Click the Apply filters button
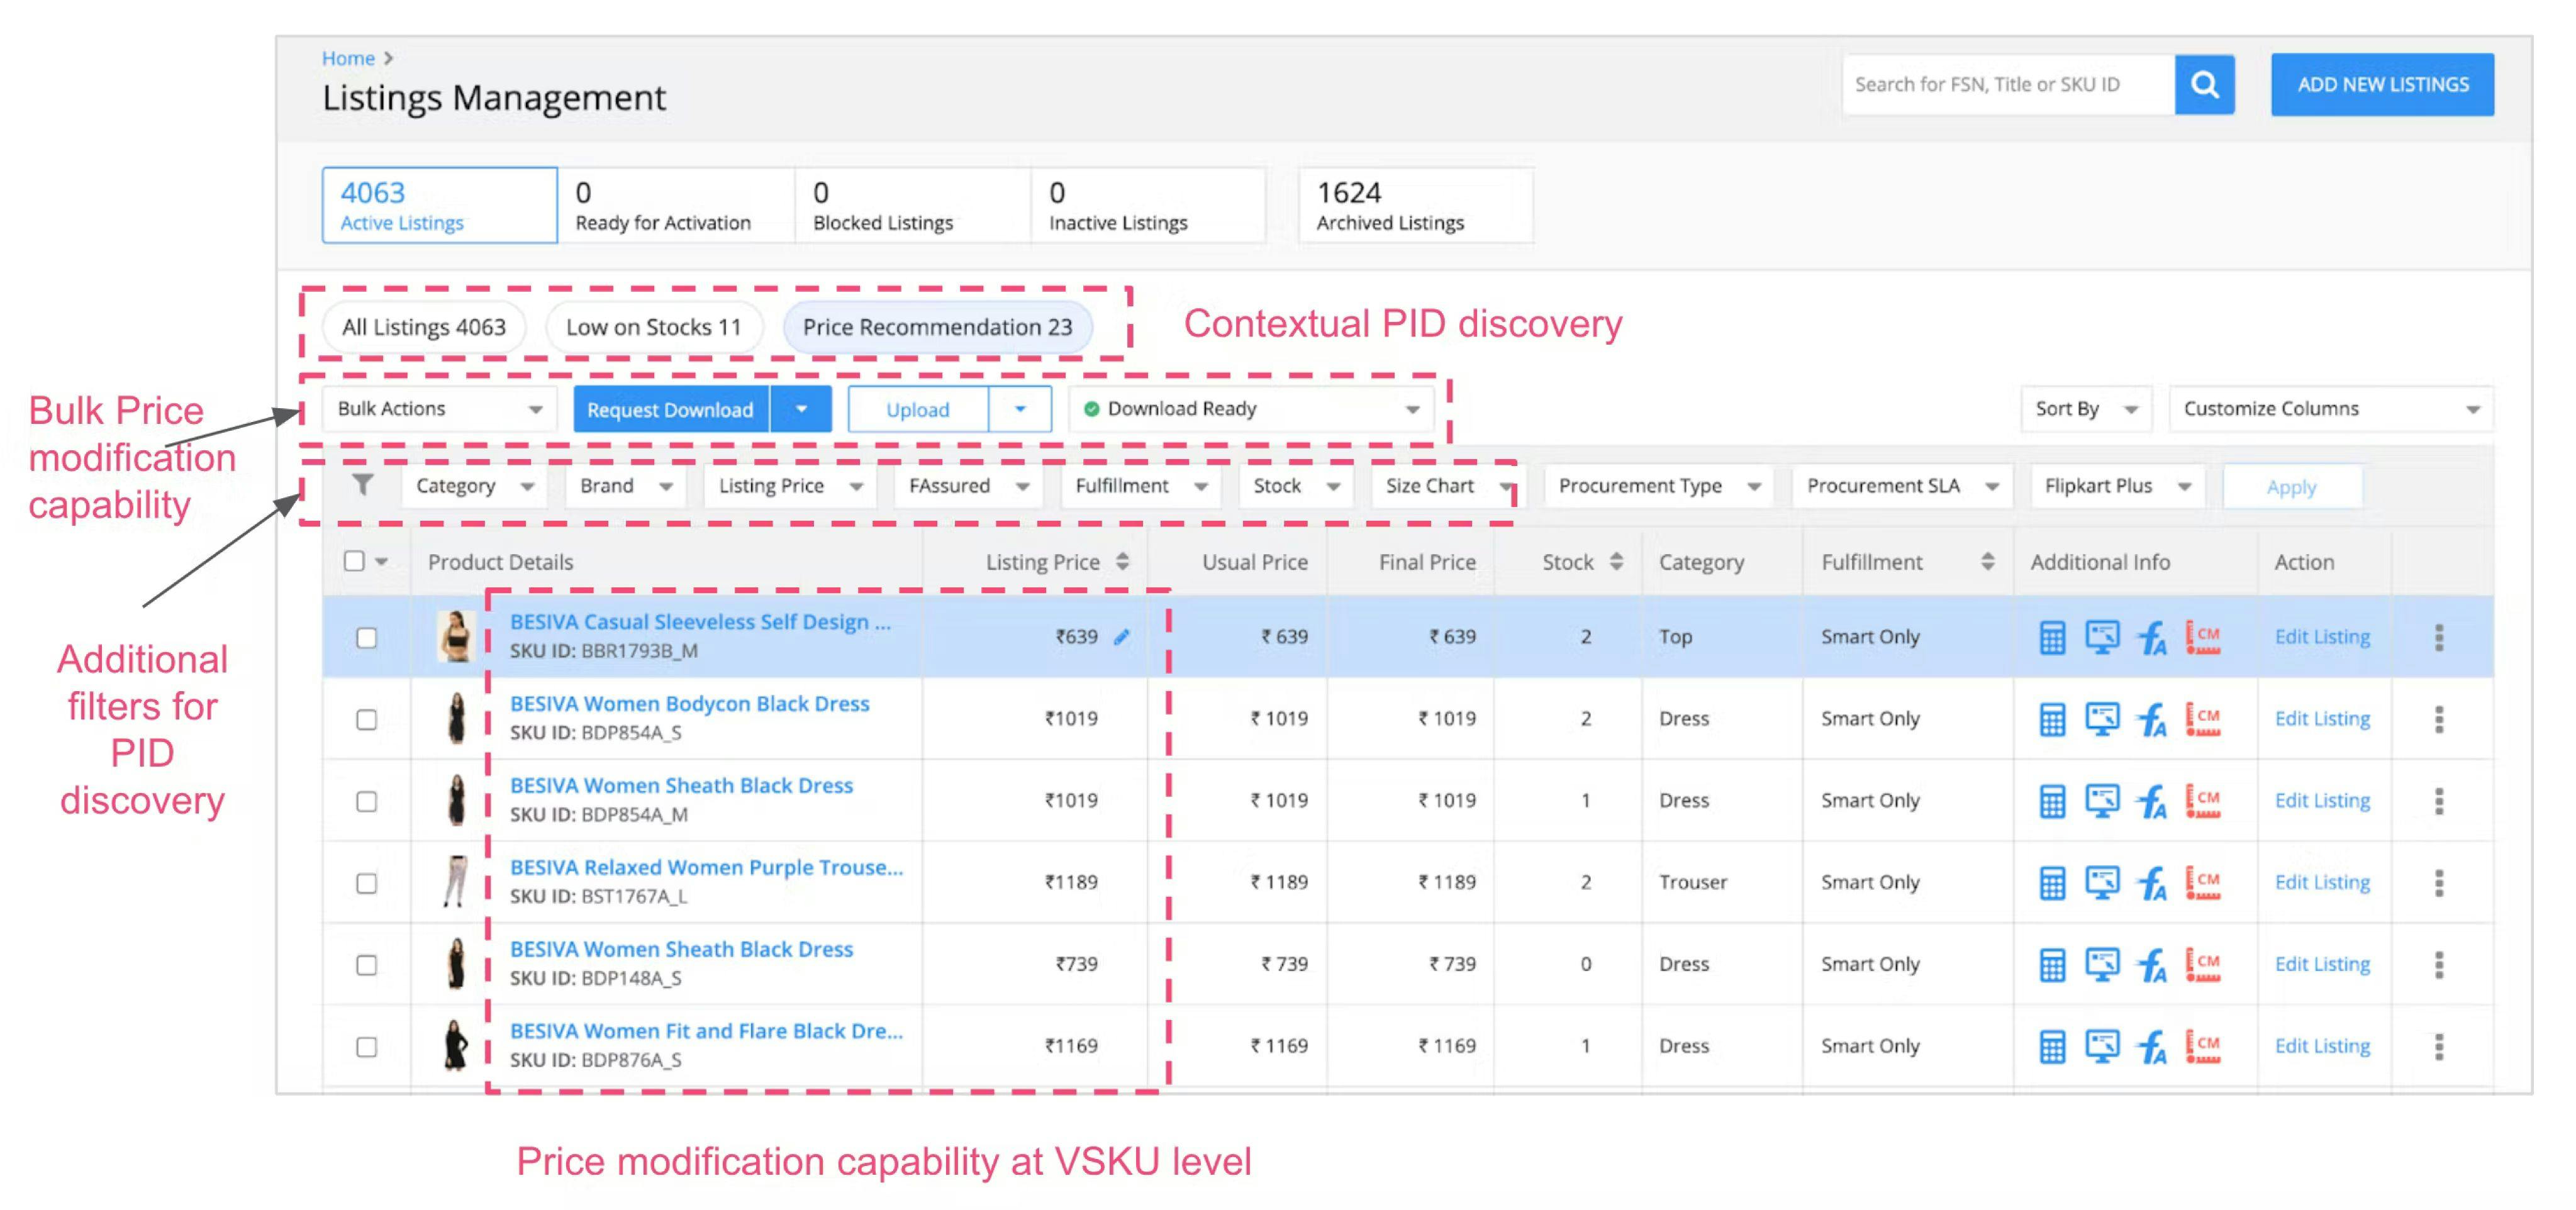This screenshot has height=1210, width=2576. (2291, 487)
